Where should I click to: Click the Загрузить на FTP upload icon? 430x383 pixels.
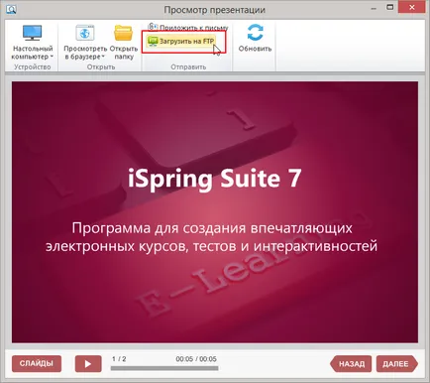(153, 42)
